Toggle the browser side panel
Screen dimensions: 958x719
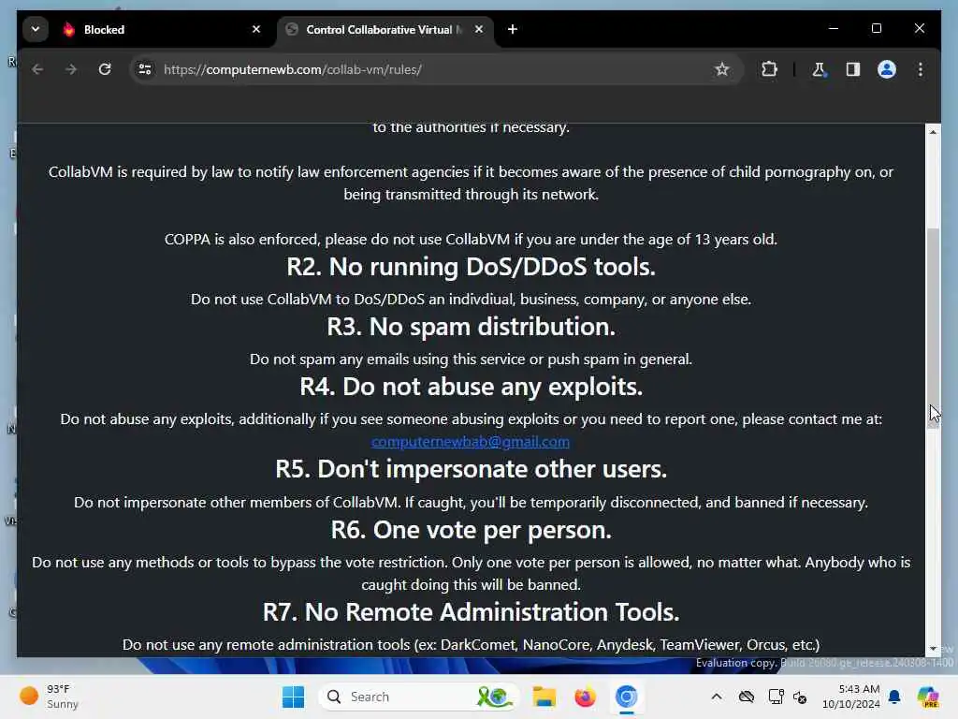(x=853, y=69)
